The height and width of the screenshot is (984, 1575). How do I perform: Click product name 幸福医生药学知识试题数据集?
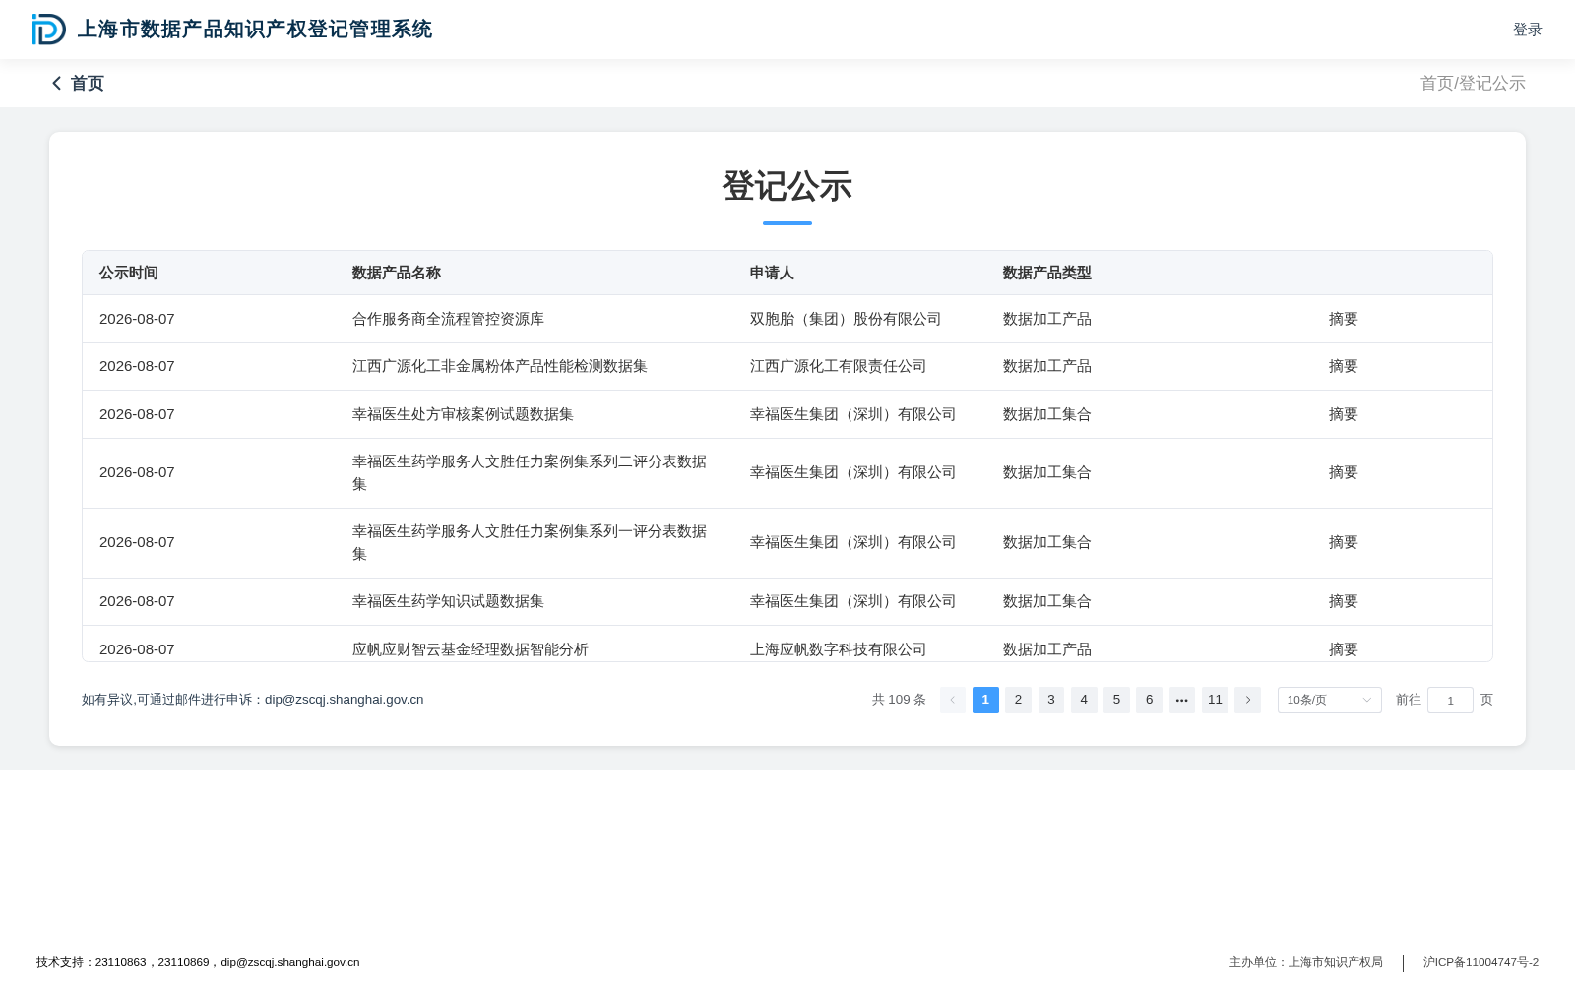[448, 601]
